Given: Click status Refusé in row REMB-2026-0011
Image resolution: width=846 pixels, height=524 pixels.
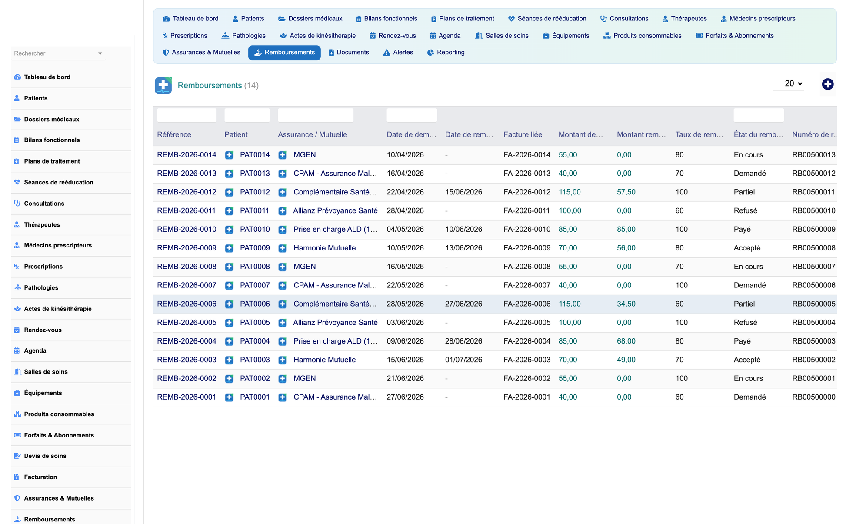Looking at the screenshot, I should coord(745,211).
